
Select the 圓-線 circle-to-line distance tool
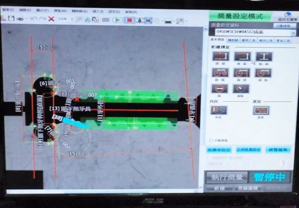(x=241, y=72)
